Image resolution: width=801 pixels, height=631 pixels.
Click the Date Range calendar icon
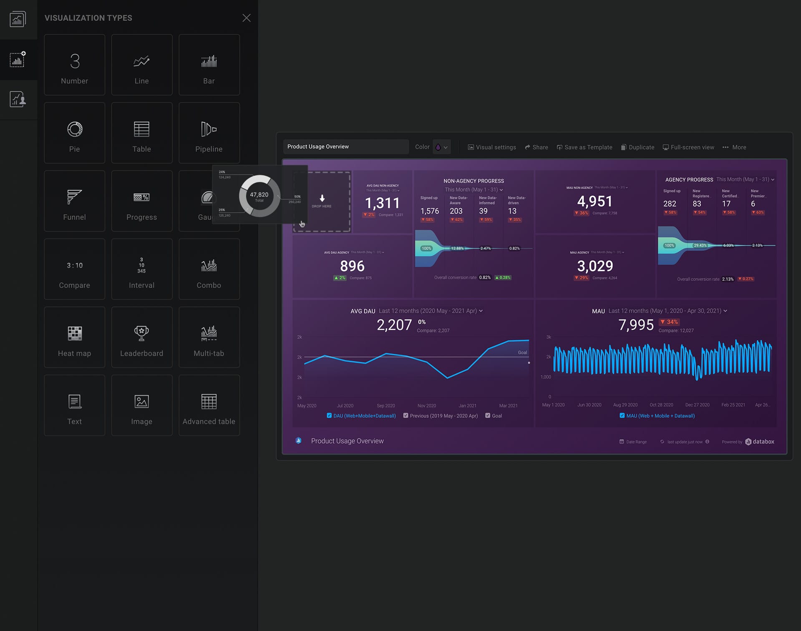(622, 442)
